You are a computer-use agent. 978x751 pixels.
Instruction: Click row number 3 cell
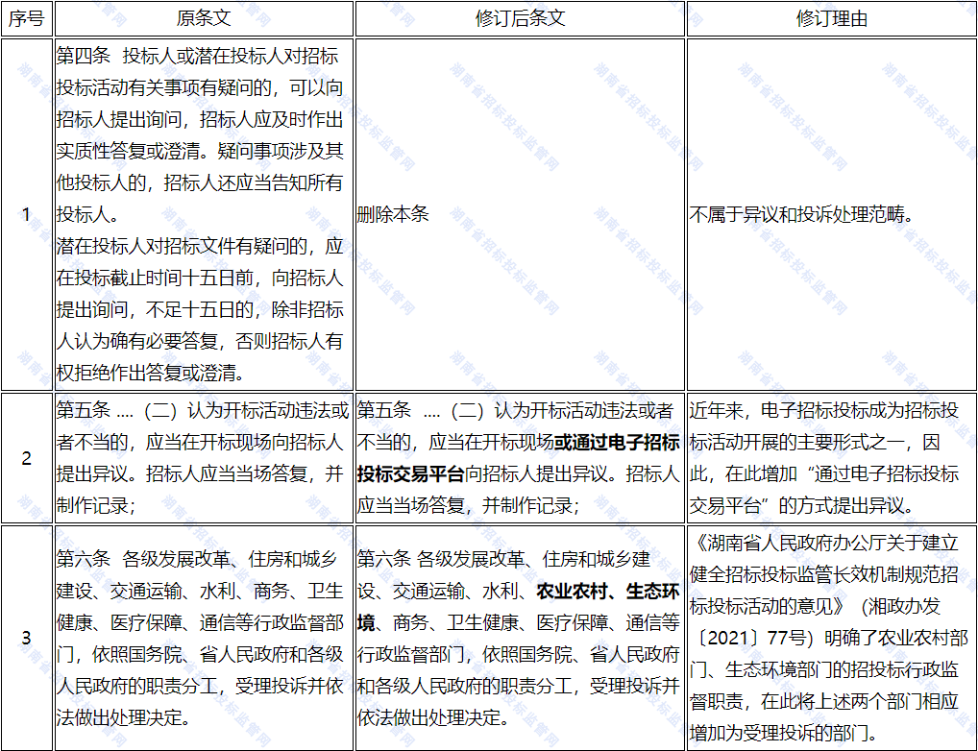coord(26,638)
